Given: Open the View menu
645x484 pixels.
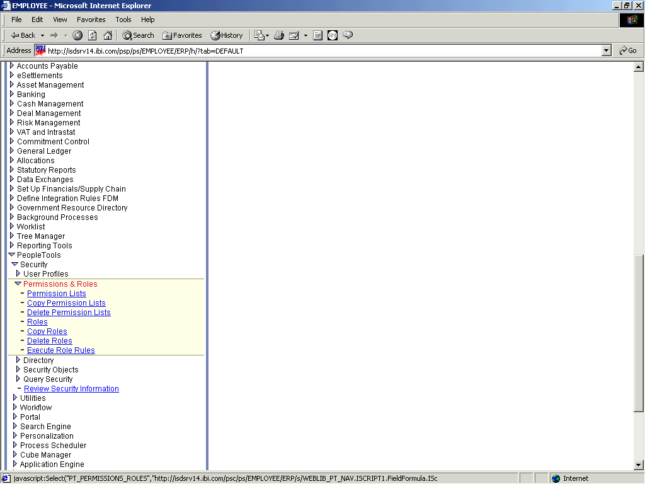Looking at the screenshot, I should tap(60, 20).
